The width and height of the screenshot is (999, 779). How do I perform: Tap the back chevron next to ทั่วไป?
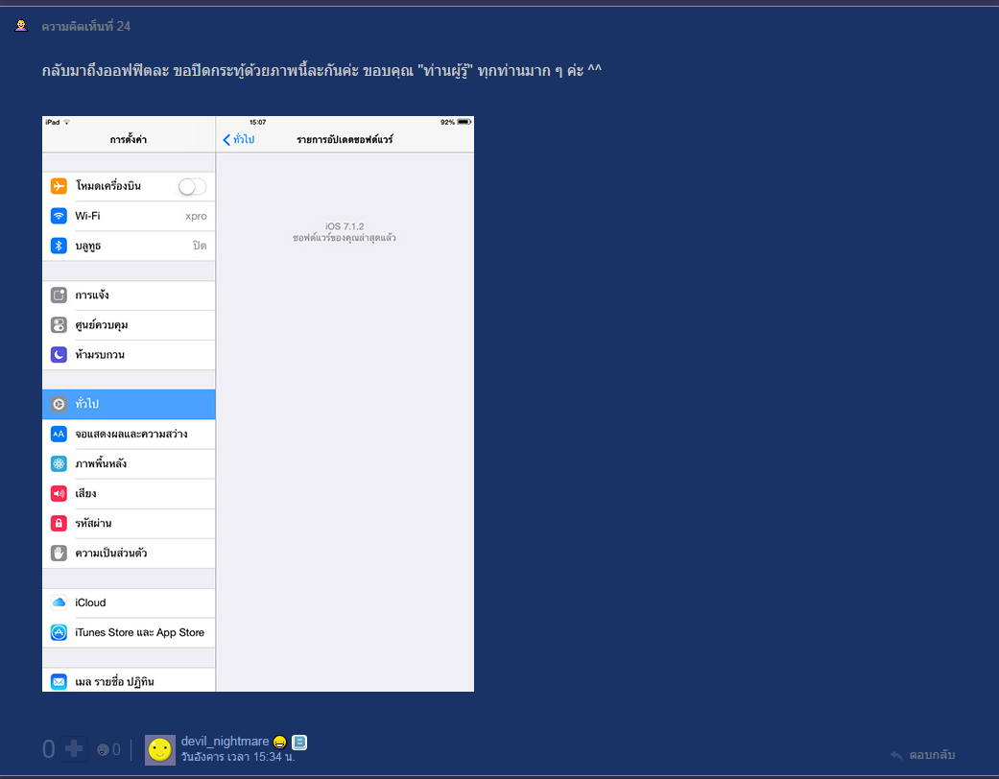coord(226,139)
